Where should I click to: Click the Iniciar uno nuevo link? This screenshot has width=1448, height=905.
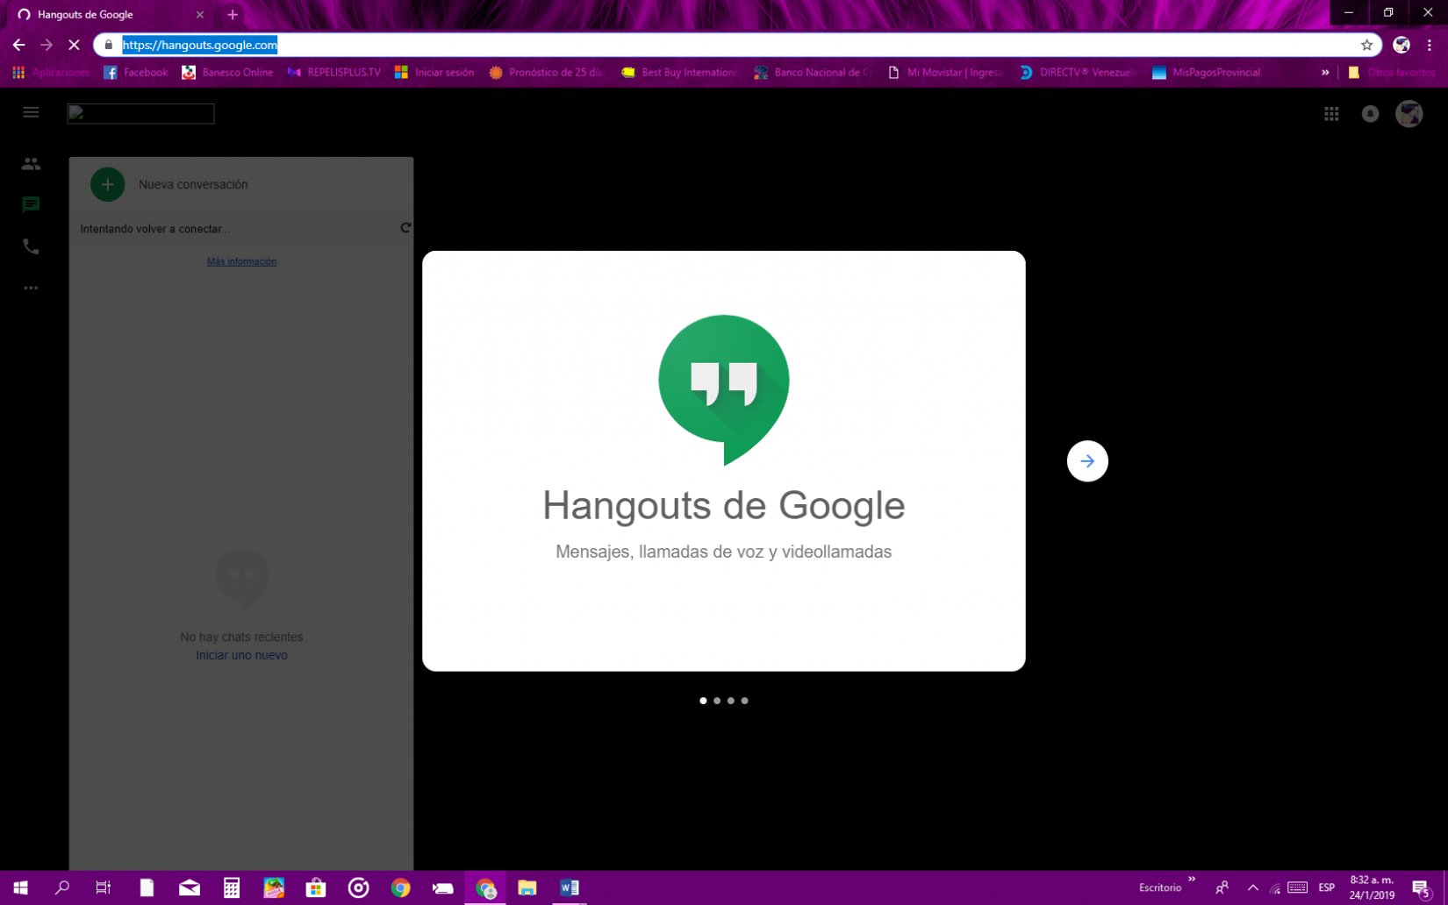(241, 655)
